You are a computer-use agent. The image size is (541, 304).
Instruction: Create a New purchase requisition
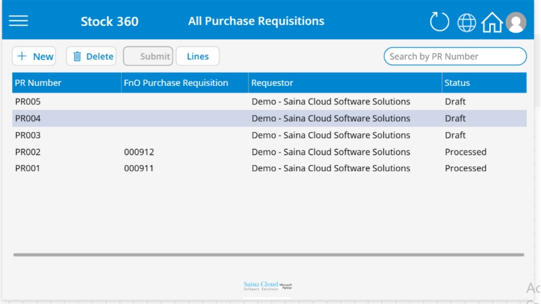point(34,56)
